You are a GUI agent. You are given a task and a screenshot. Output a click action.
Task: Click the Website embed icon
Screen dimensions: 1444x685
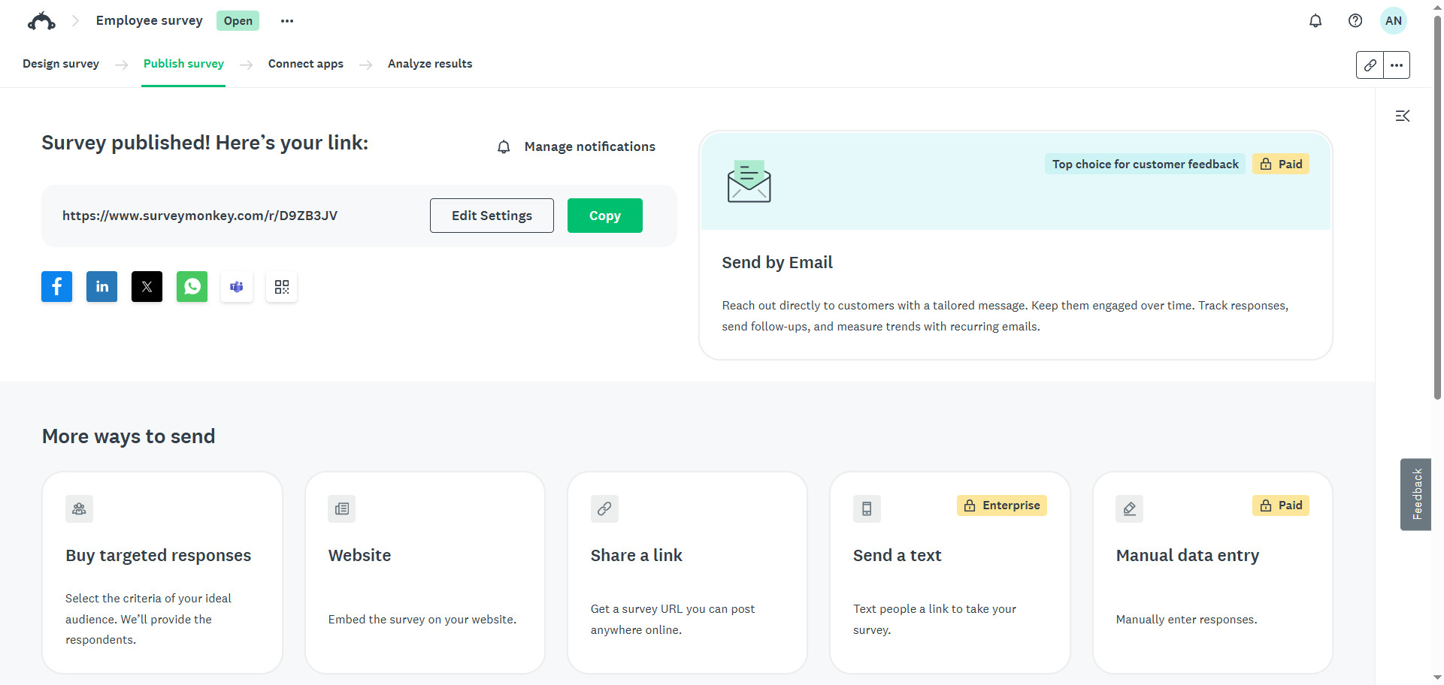pyautogui.click(x=342, y=508)
